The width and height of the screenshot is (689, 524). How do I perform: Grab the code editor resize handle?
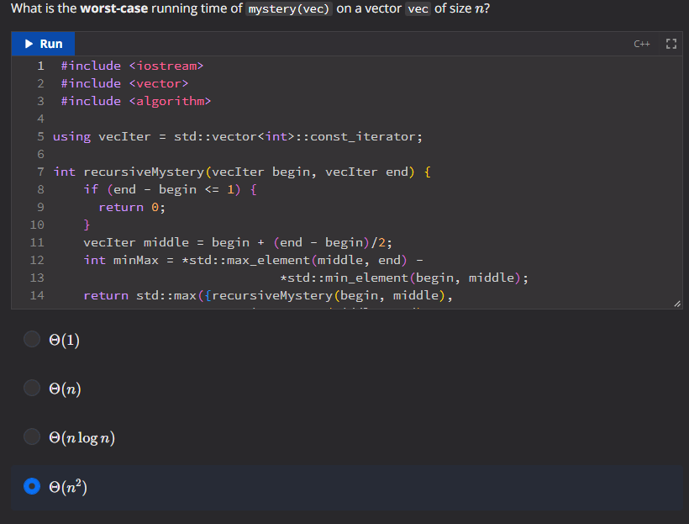pyautogui.click(x=677, y=304)
